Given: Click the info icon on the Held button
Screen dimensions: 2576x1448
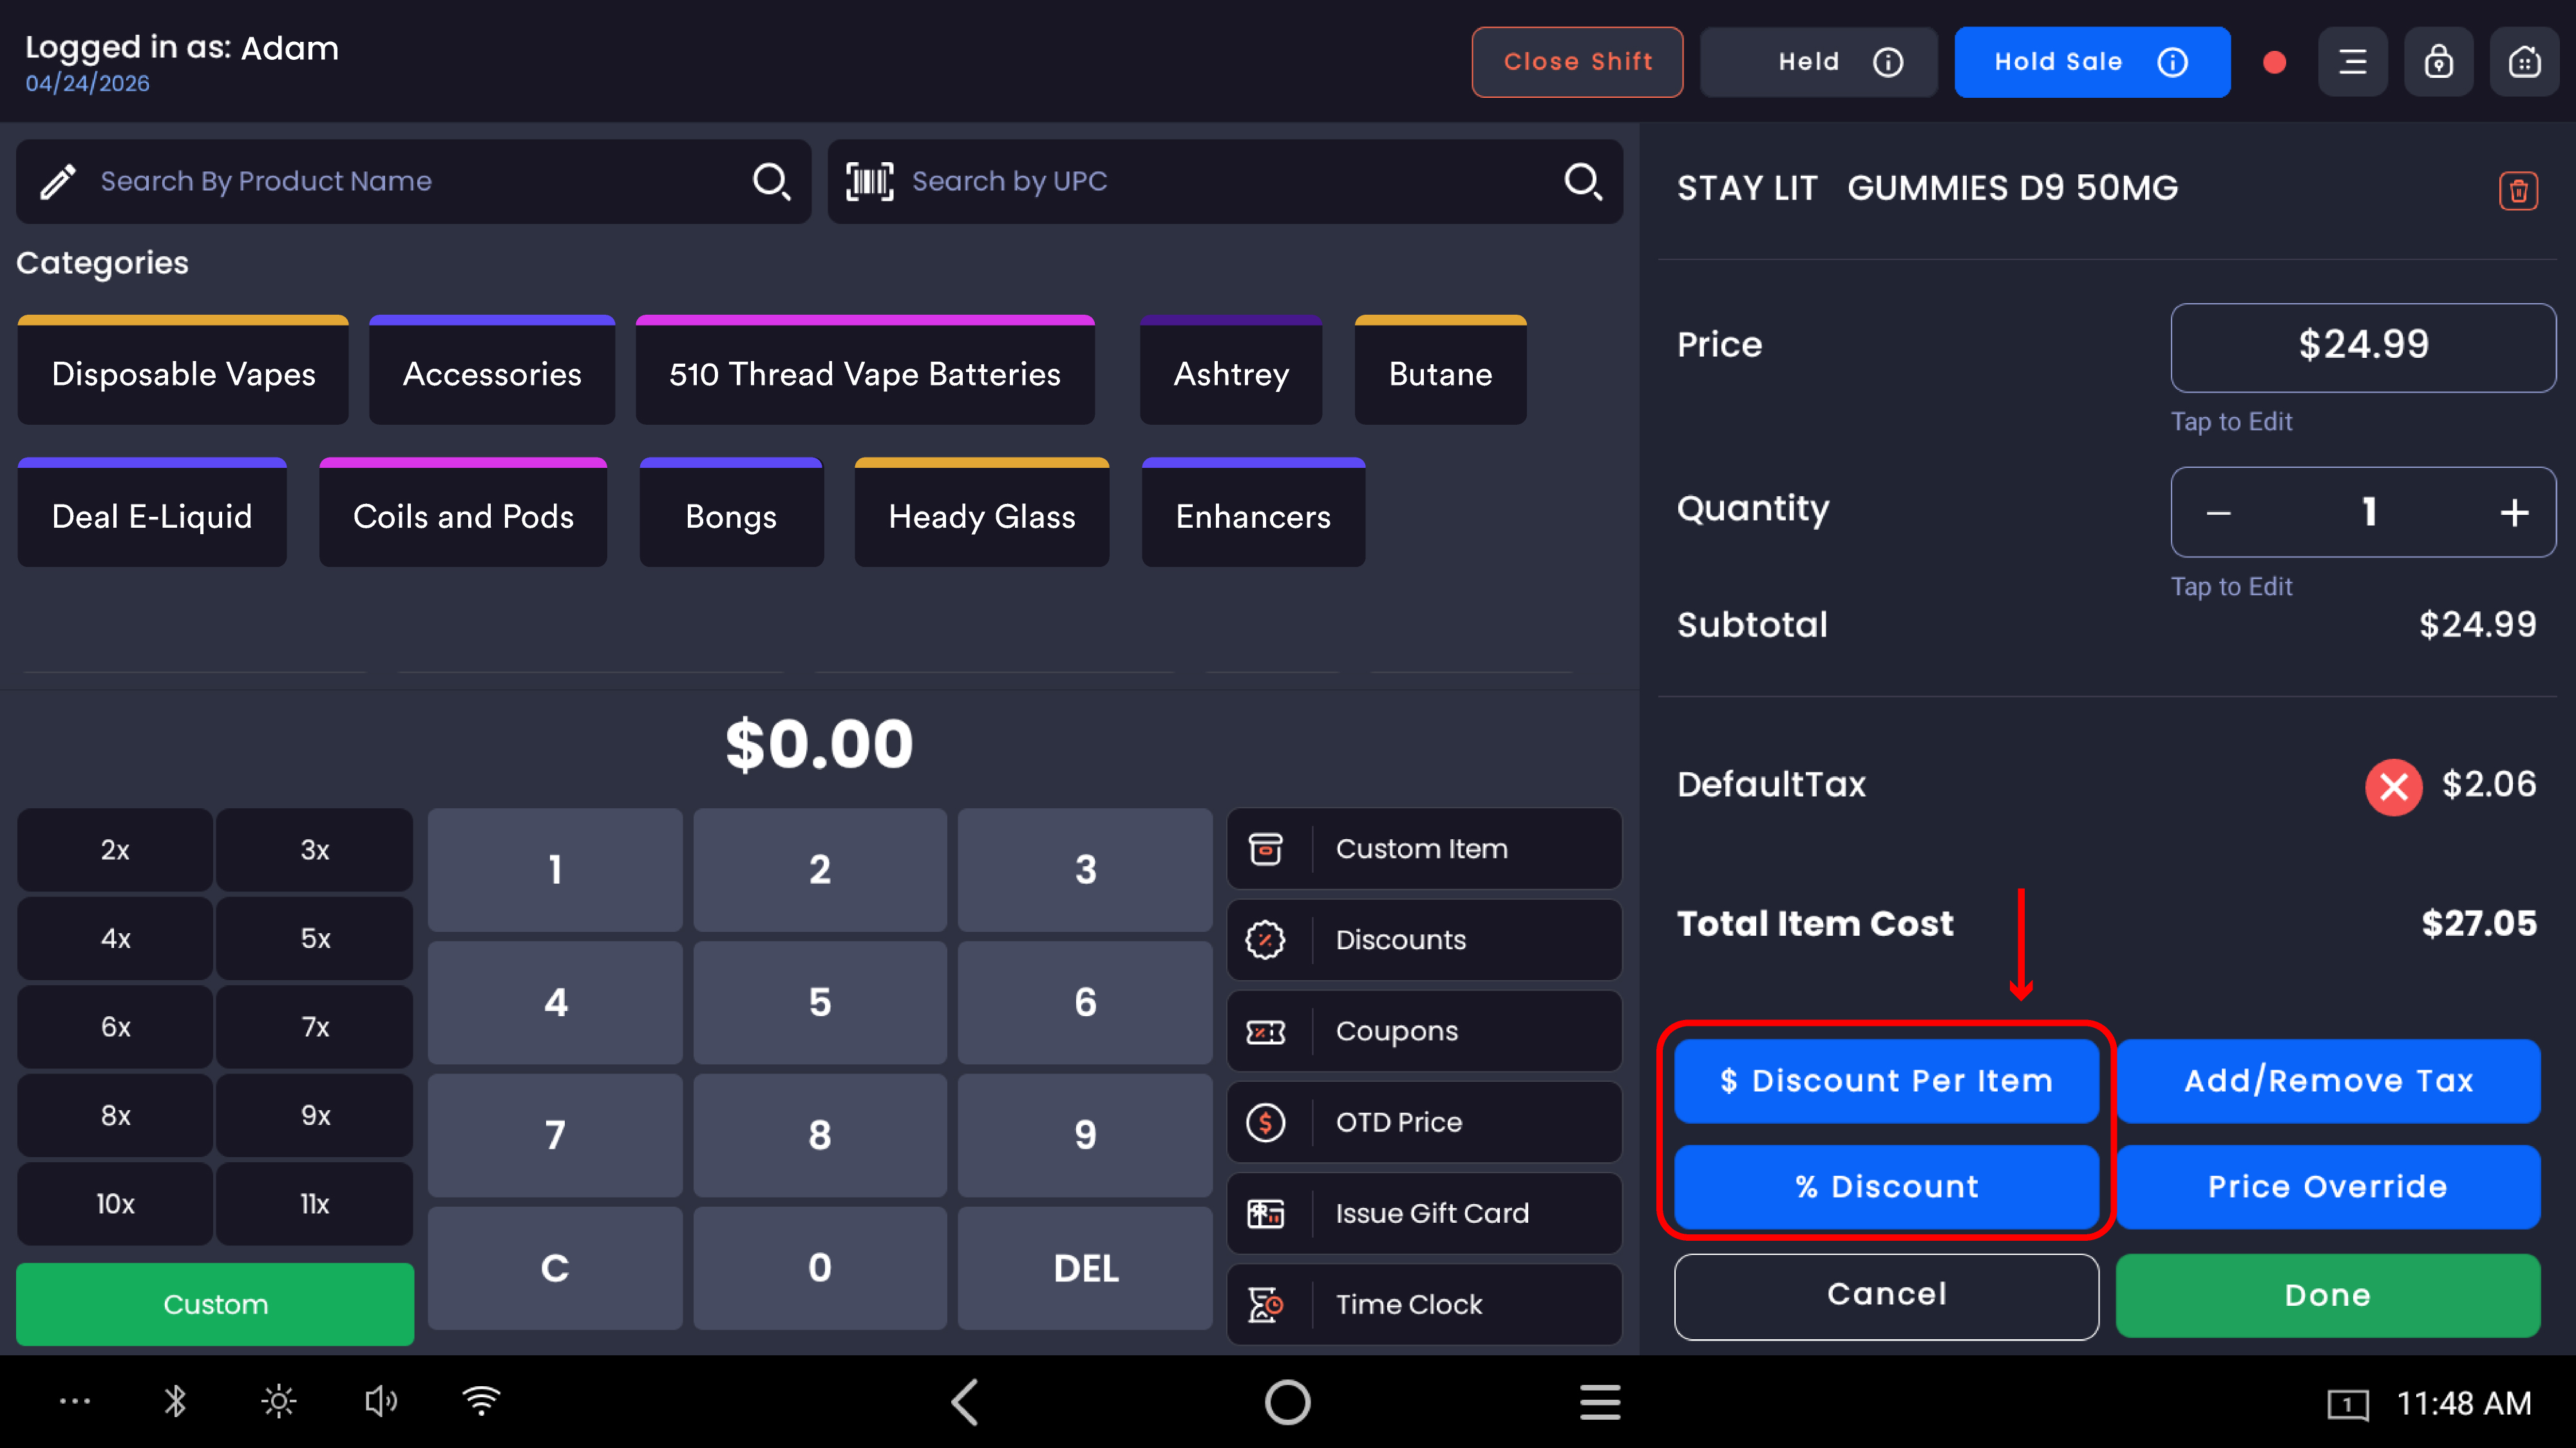Looking at the screenshot, I should click(x=1887, y=62).
